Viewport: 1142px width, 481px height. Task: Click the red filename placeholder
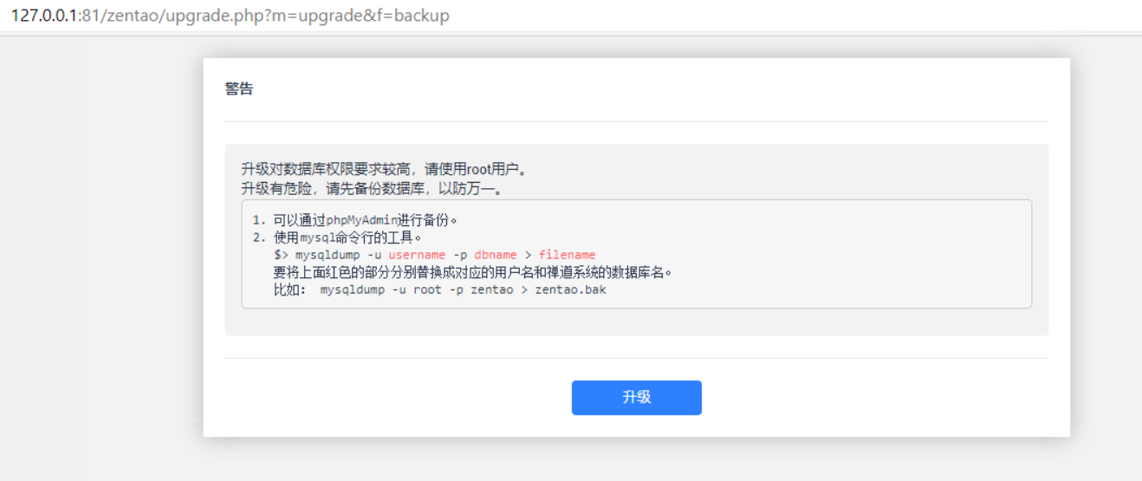click(567, 255)
